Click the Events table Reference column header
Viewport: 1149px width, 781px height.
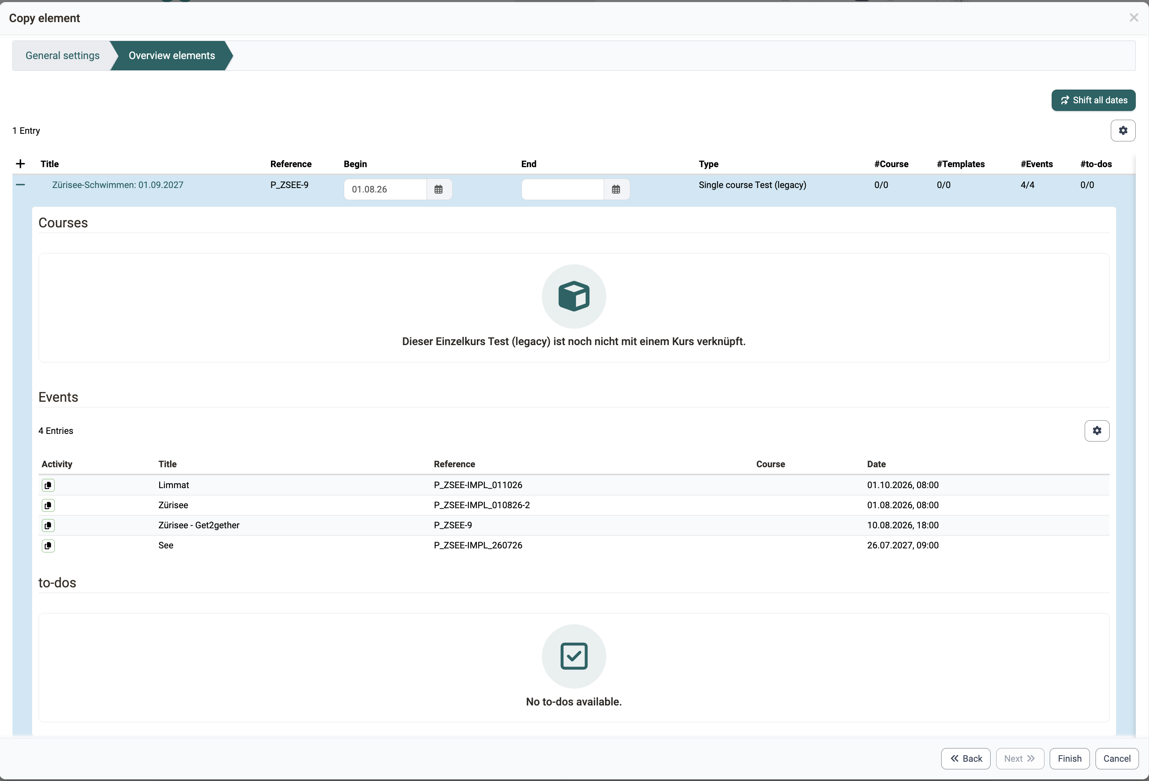pos(454,464)
